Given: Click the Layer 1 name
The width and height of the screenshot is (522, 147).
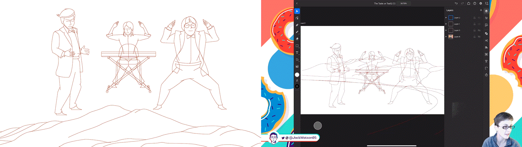Looking at the screenshot, I should click(457, 24).
